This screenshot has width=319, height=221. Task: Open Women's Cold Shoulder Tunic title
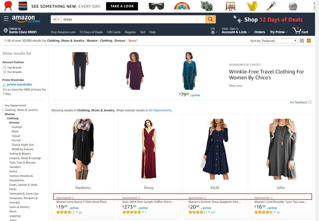pyautogui.click(x=281, y=202)
